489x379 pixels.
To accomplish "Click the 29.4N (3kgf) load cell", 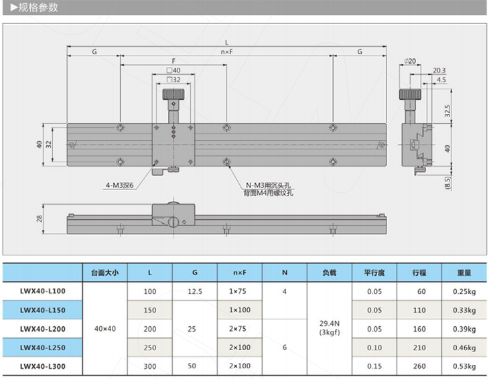I will [x=330, y=328].
